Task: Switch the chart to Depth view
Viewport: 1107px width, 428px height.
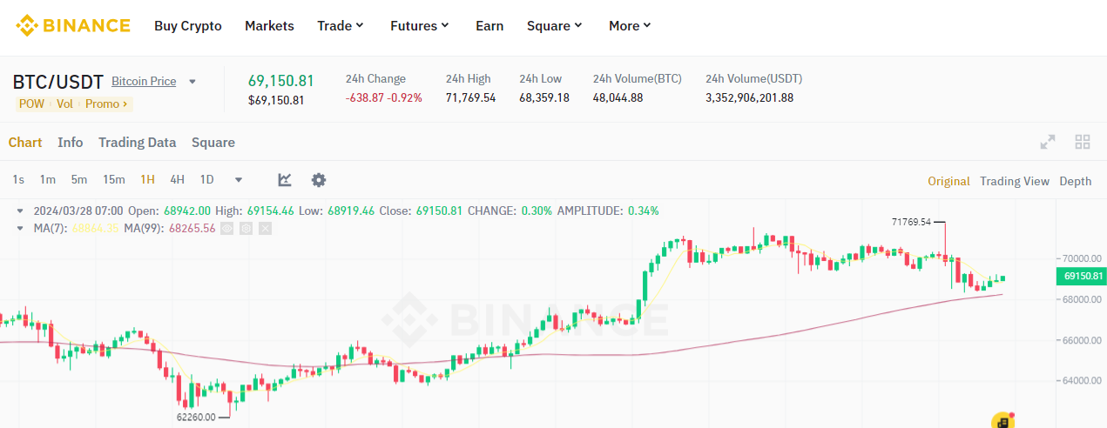Action: point(1075,181)
